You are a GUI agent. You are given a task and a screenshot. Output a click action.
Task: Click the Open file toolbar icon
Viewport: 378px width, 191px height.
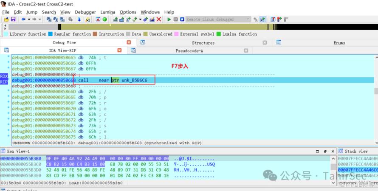click(x=6, y=19)
